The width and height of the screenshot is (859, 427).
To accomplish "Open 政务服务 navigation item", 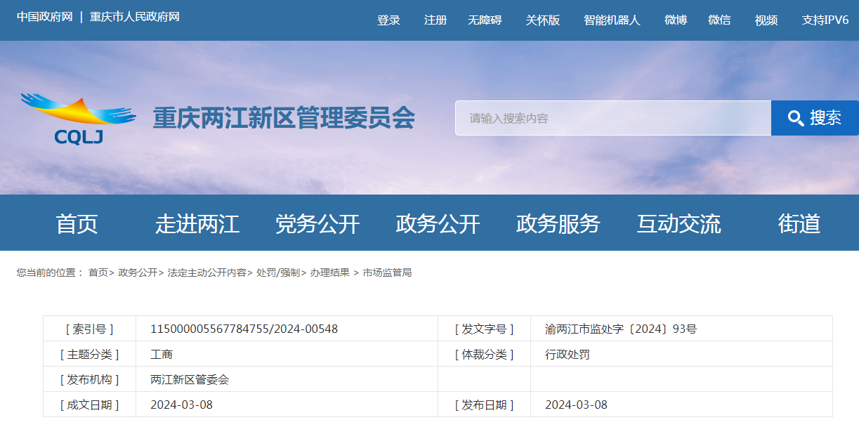I will point(558,224).
